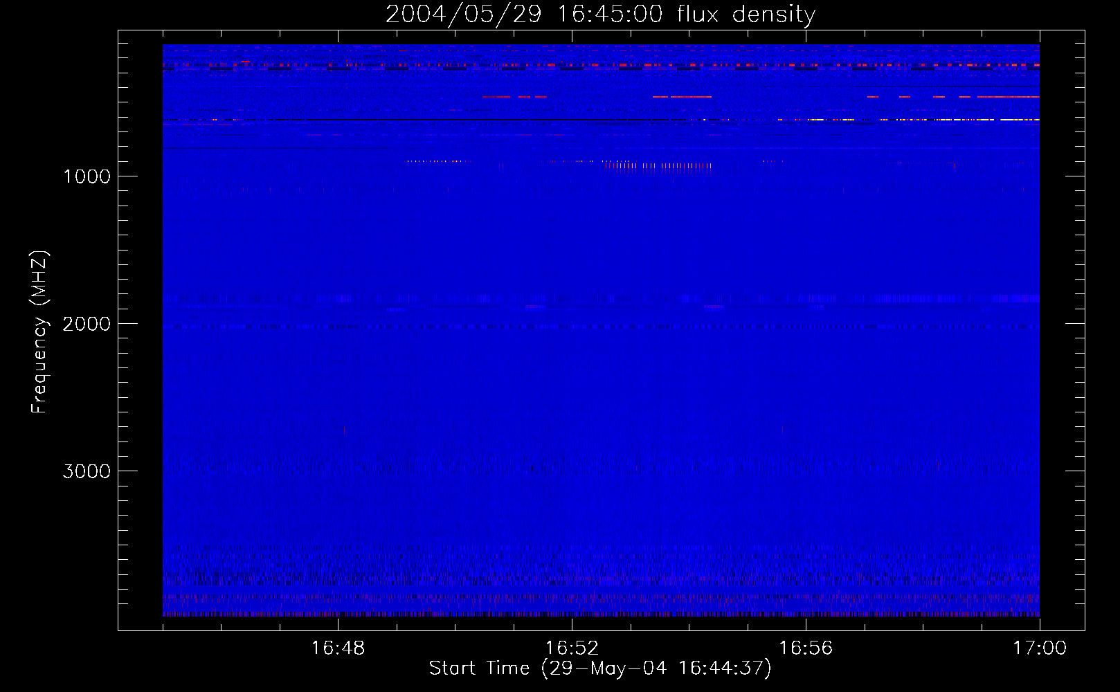
Task: Select the 'Frequency (MHZ)' axis label
Action: (x=39, y=332)
